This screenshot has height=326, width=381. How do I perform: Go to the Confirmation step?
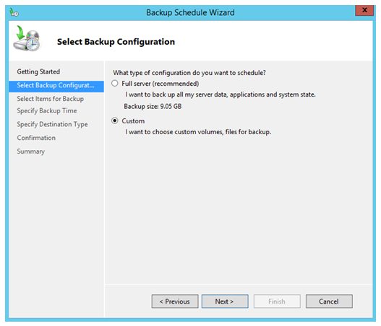click(36, 138)
